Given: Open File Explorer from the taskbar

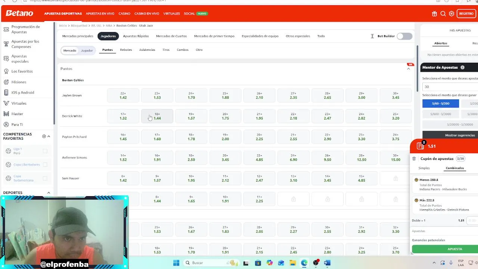Looking at the screenshot, I should click(x=293, y=263).
